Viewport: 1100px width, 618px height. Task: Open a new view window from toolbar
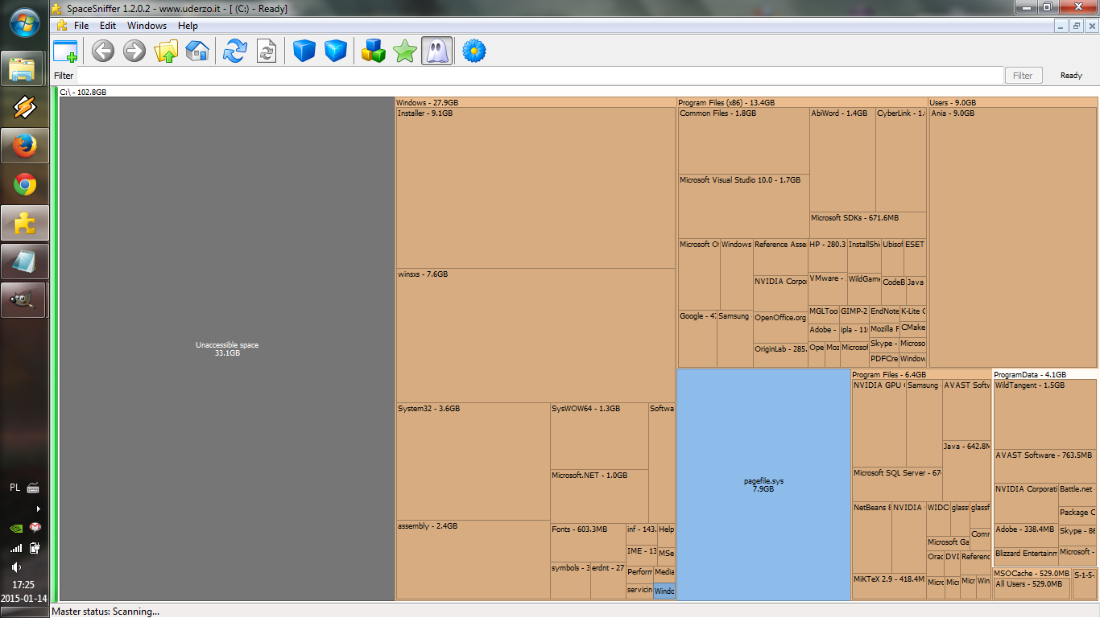tap(65, 52)
